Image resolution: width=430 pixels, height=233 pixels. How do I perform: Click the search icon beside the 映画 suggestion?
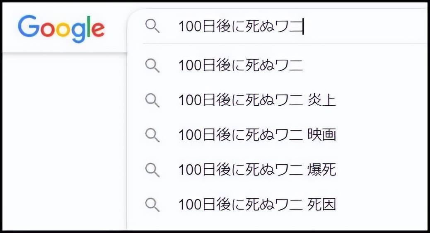click(152, 135)
